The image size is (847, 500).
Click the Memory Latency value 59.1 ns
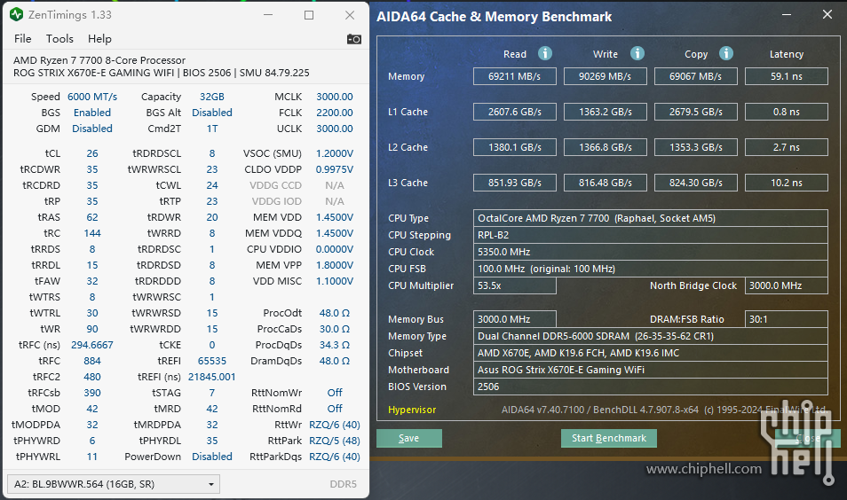[787, 76]
